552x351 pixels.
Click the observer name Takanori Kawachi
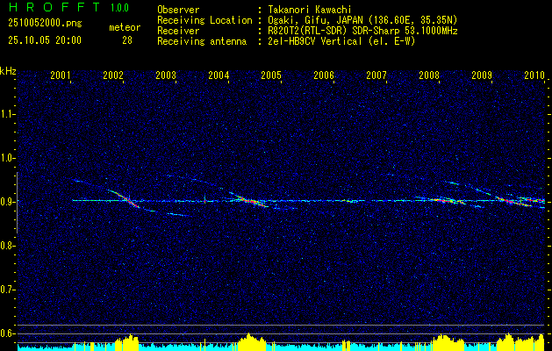[310, 10]
